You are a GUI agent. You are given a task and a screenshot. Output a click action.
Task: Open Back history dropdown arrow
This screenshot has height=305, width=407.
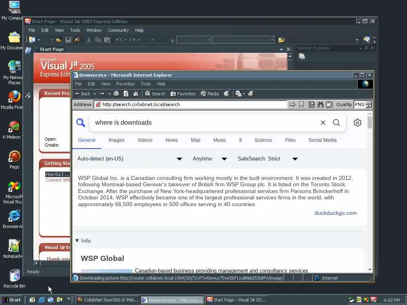coord(95,94)
